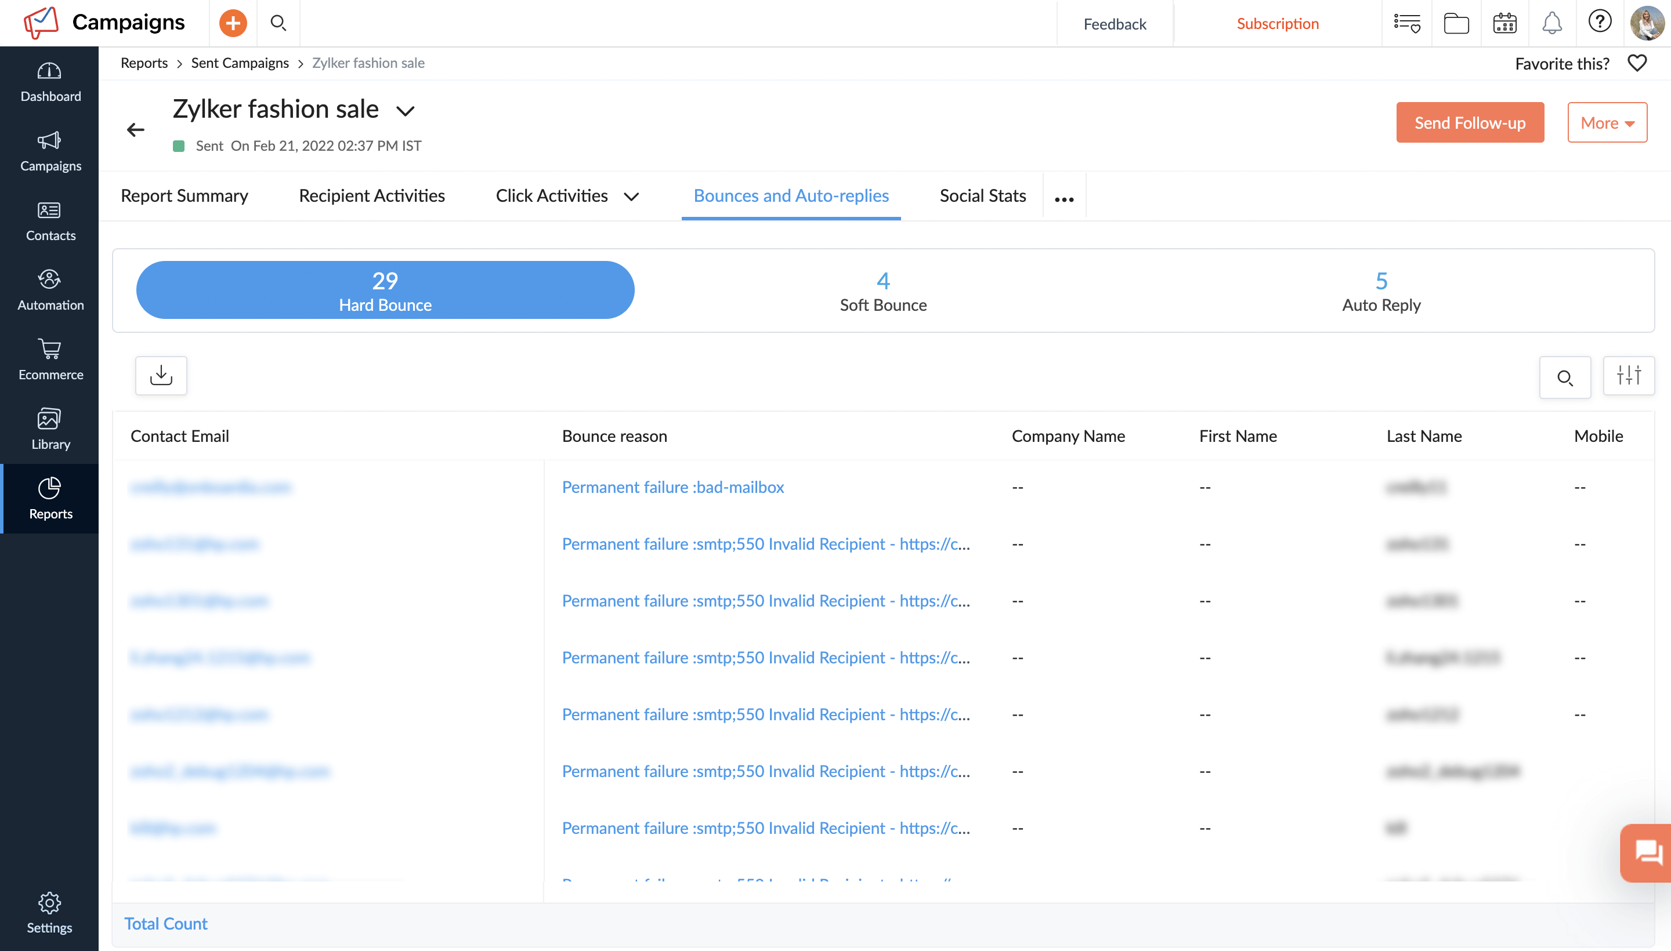Viewport: 1671px width, 951px height.
Task: Open the help question mark icon
Action: pos(1600,21)
